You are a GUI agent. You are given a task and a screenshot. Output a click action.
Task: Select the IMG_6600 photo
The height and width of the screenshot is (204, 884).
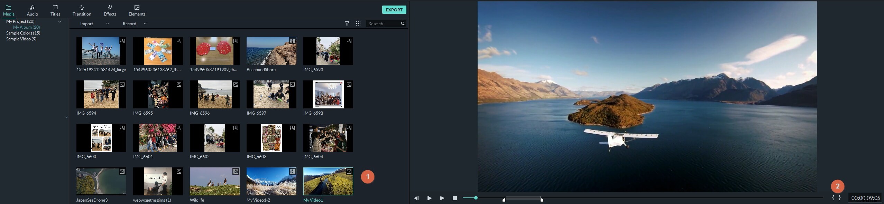(101, 138)
